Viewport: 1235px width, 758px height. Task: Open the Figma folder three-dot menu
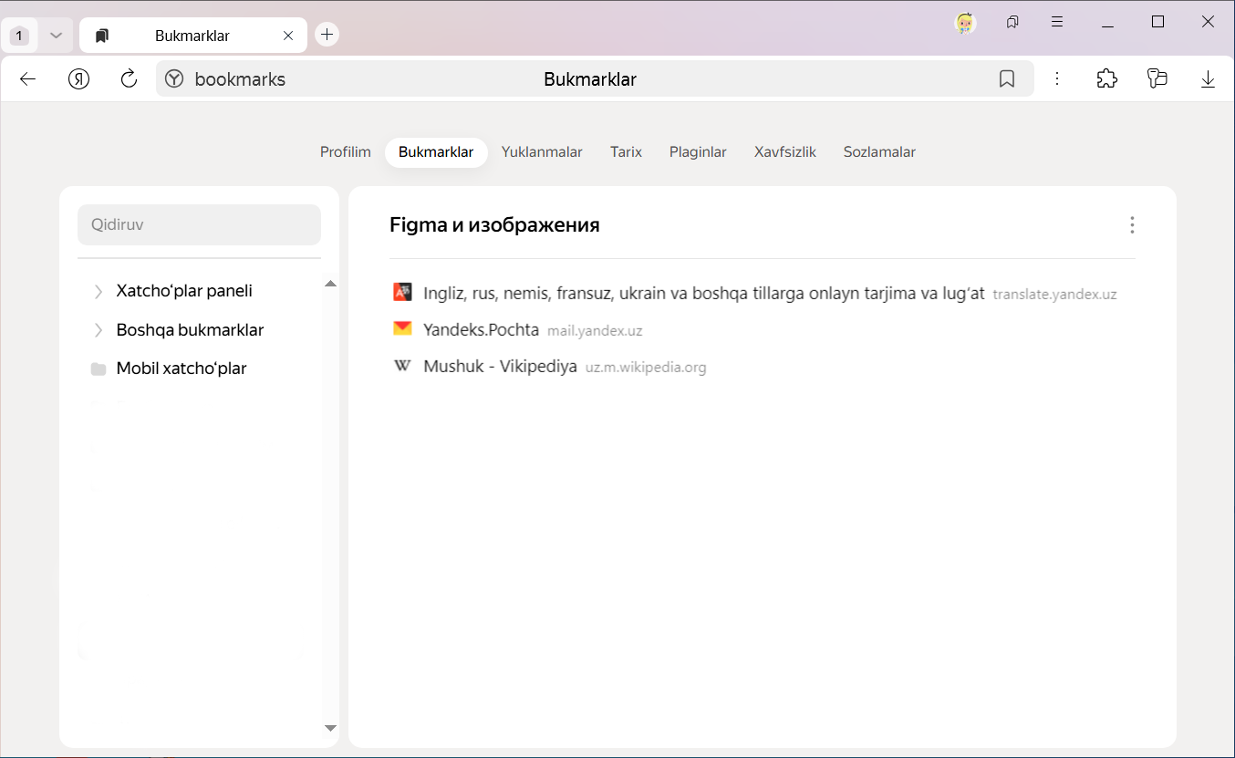pyautogui.click(x=1132, y=225)
